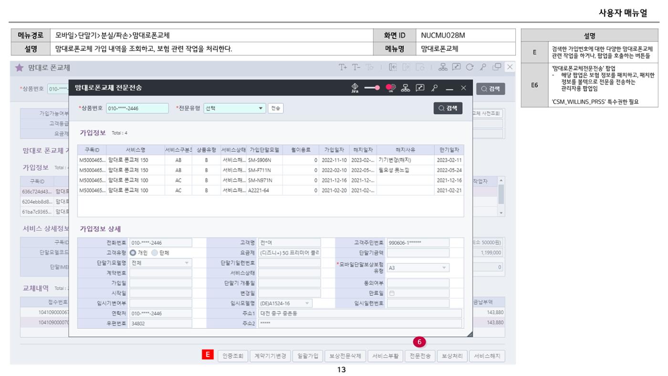Open the 단말기모델명 전체 dropdown
Viewport: 668px width, 376px height.
pyautogui.click(x=160, y=262)
